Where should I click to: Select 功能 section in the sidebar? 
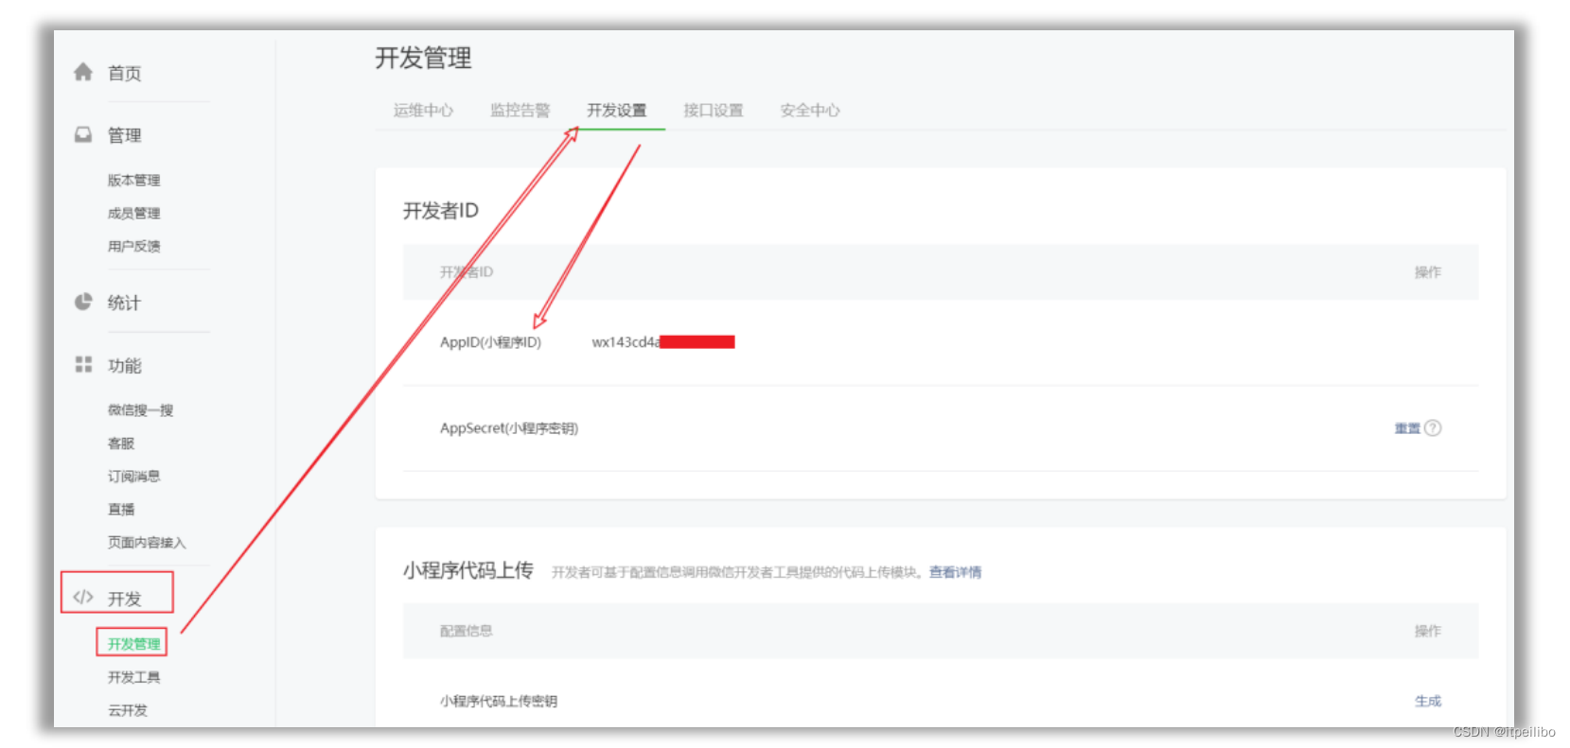pos(124,365)
